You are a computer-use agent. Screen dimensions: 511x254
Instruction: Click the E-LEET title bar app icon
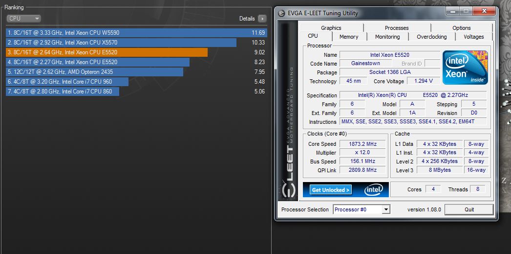[281, 13]
